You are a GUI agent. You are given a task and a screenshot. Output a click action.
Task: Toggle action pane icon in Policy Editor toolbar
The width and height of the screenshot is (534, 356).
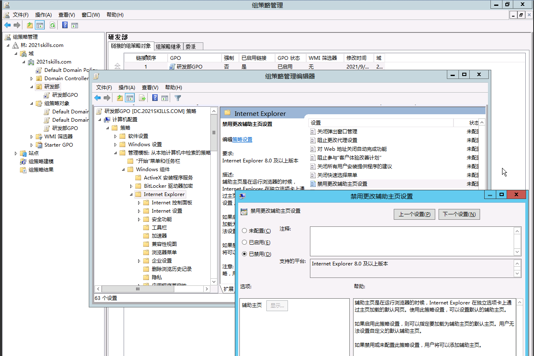click(165, 98)
